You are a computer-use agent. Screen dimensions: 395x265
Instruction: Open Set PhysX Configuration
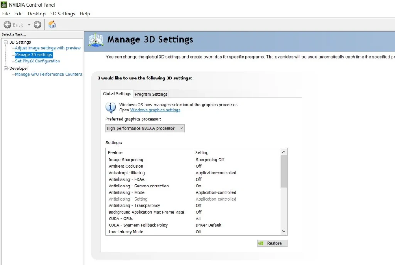tap(37, 61)
